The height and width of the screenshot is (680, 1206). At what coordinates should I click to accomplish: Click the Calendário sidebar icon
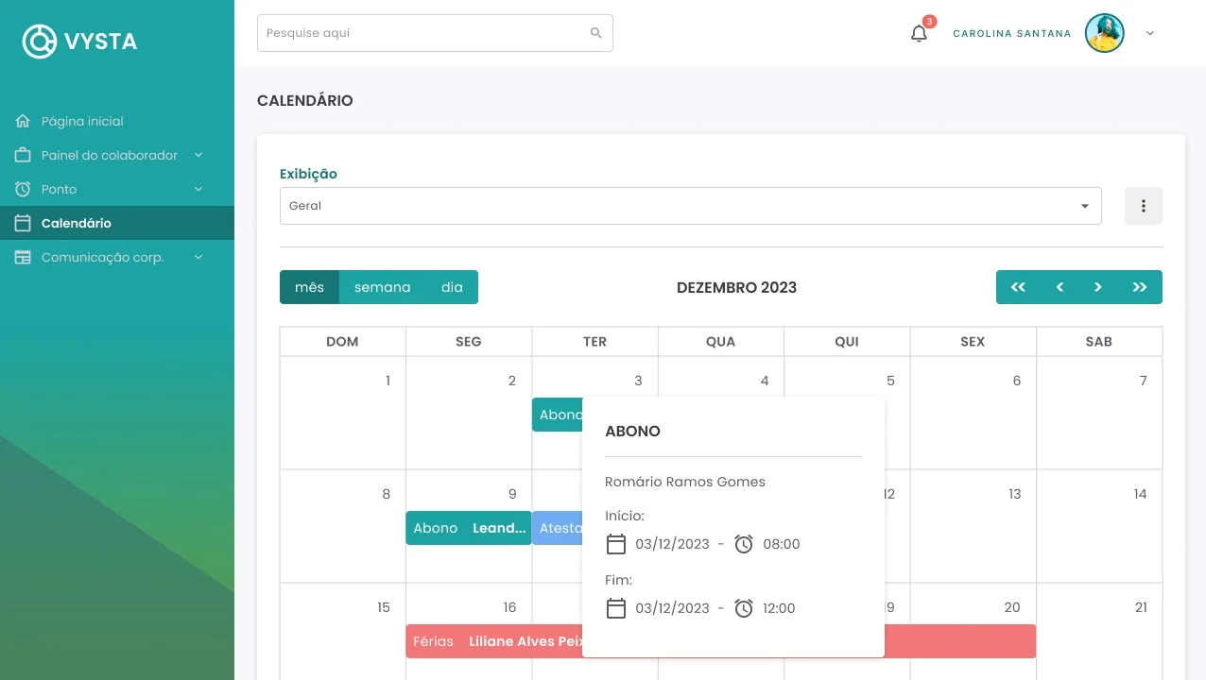[23, 223]
